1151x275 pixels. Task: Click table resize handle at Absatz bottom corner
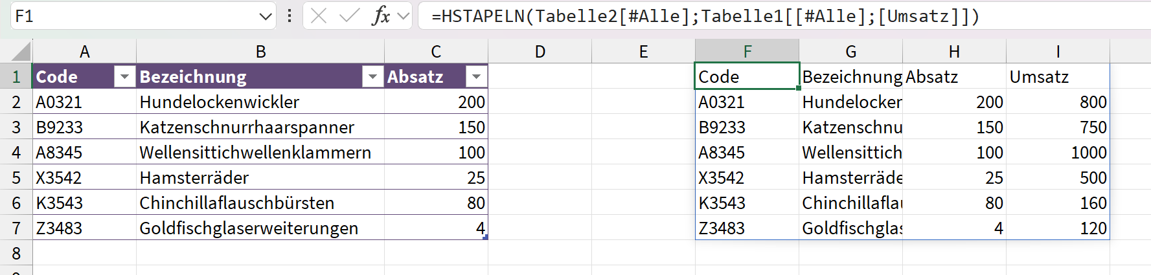[485, 237]
